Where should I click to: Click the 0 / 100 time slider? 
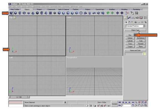coord(19,97)
